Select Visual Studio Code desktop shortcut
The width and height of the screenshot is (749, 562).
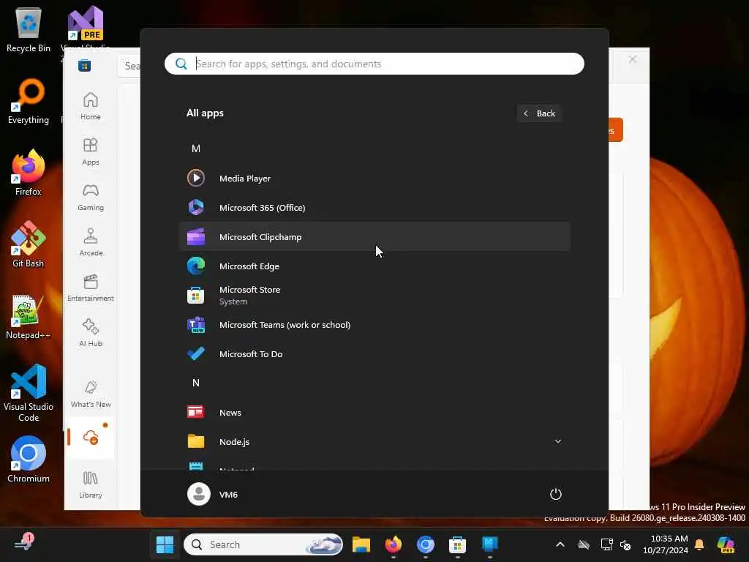(x=29, y=393)
